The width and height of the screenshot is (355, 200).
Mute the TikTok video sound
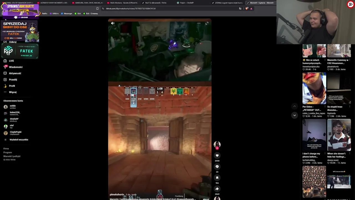(113, 23)
